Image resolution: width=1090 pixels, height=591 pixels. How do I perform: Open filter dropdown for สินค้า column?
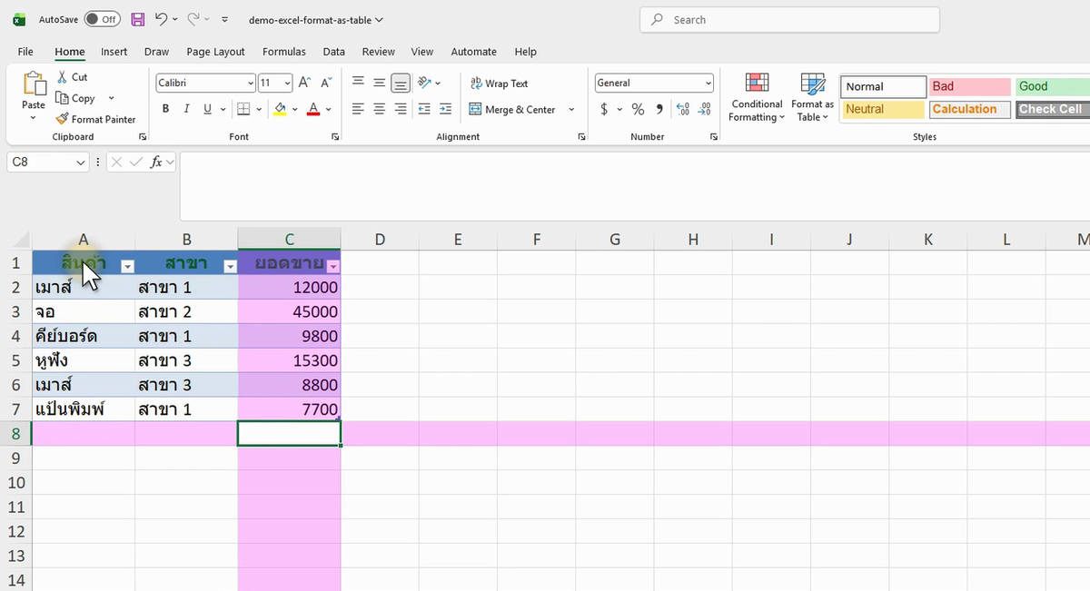(128, 266)
